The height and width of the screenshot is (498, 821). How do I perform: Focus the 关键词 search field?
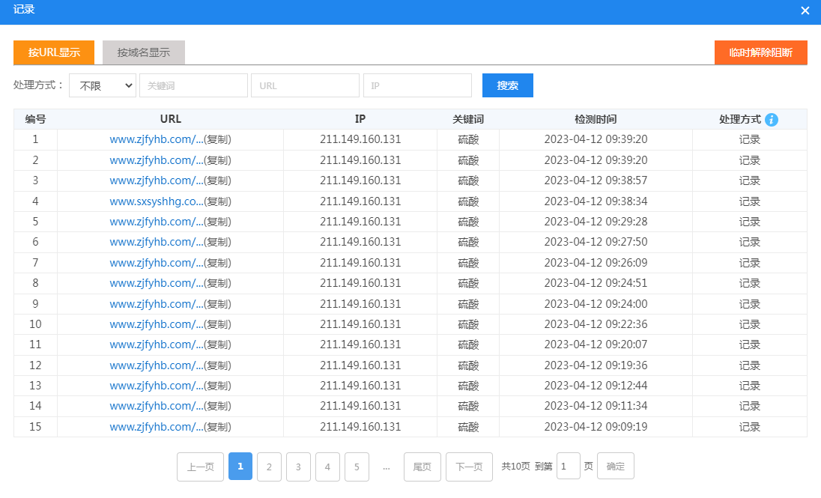pyautogui.click(x=193, y=85)
